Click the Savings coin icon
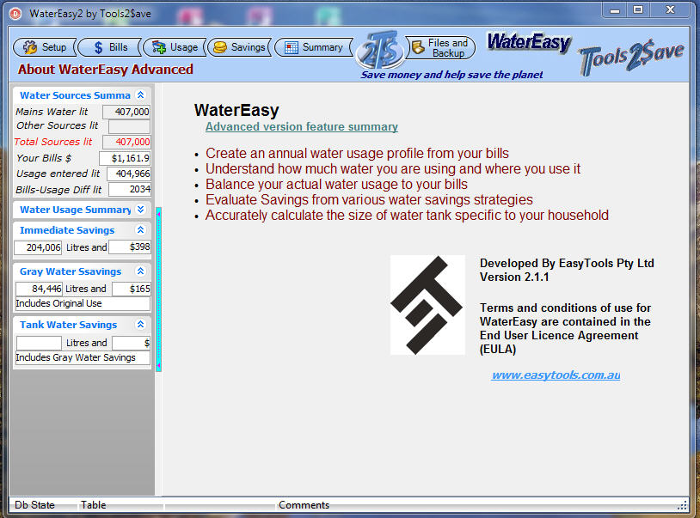700x518 pixels. pyautogui.click(x=220, y=47)
